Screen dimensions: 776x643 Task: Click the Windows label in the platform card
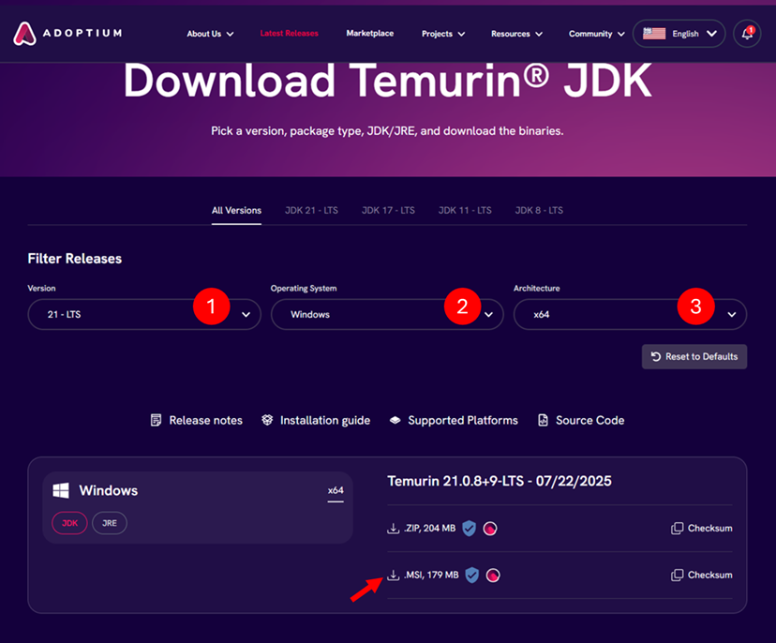[109, 490]
